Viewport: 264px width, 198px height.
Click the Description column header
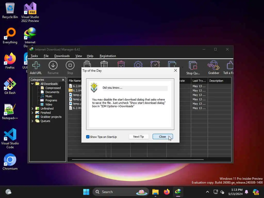click(x=220, y=81)
